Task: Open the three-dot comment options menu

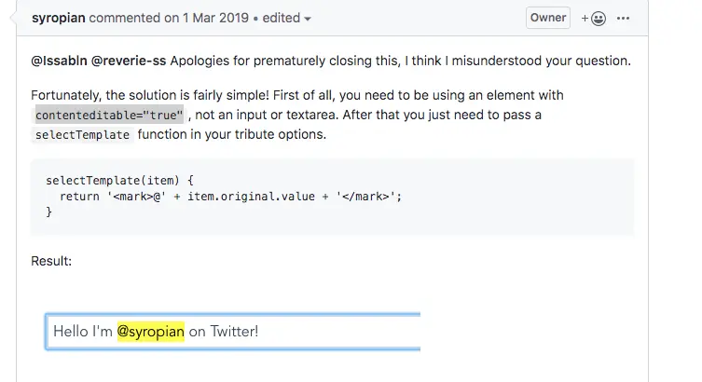Action: tap(624, 18)
